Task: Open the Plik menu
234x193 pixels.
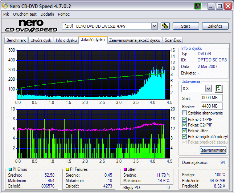Action: (x=6, y=14)
